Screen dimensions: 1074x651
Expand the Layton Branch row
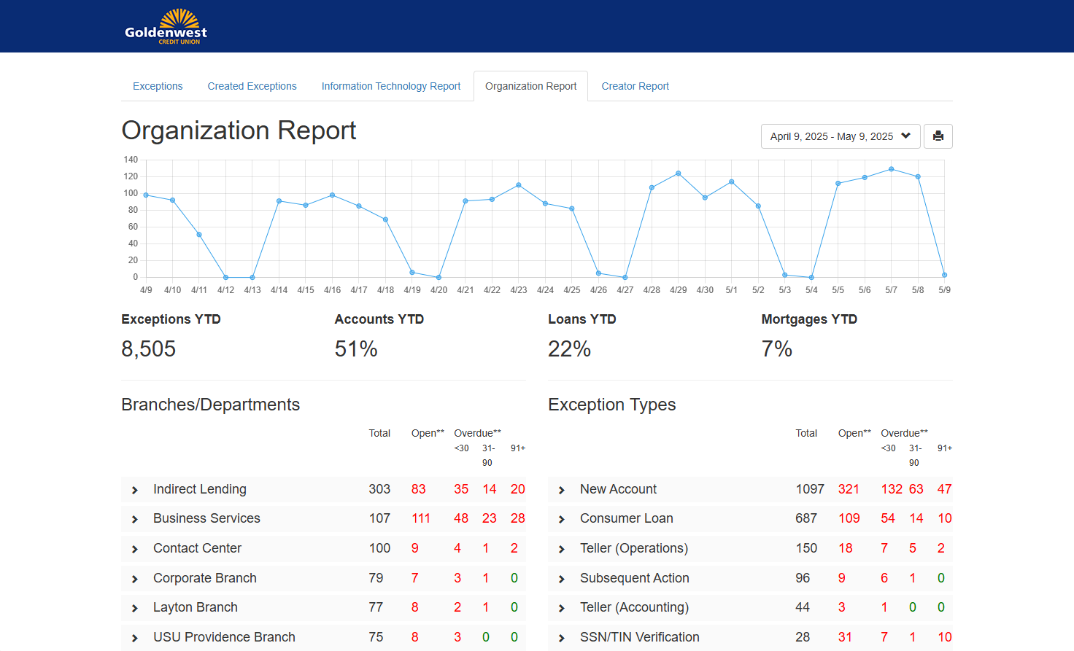click(135, 608)
